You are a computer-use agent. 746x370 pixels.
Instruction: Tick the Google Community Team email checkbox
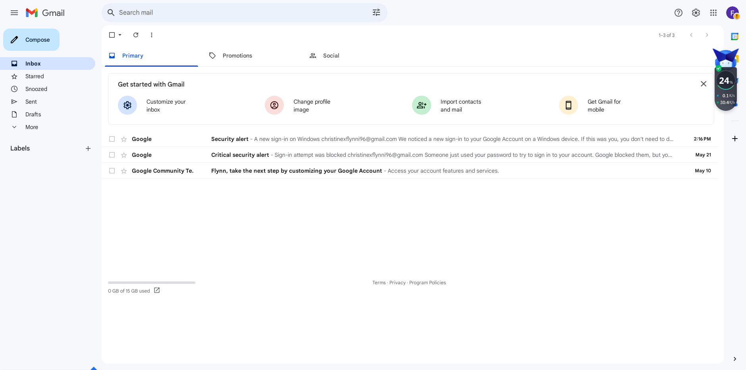pyautogui.click(x=112, y=171)
